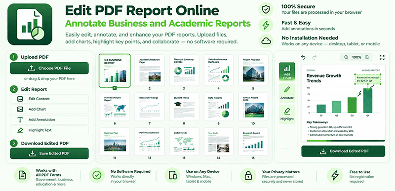Click the 'Revenue increased by 42% in Q4' annotation

(x=367, y=79)
